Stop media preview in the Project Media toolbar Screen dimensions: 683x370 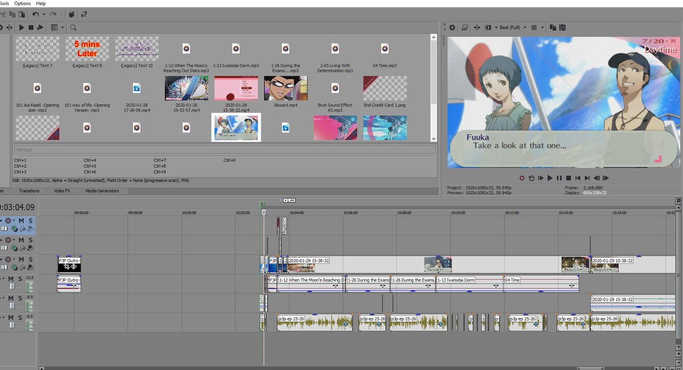point(31,27)
